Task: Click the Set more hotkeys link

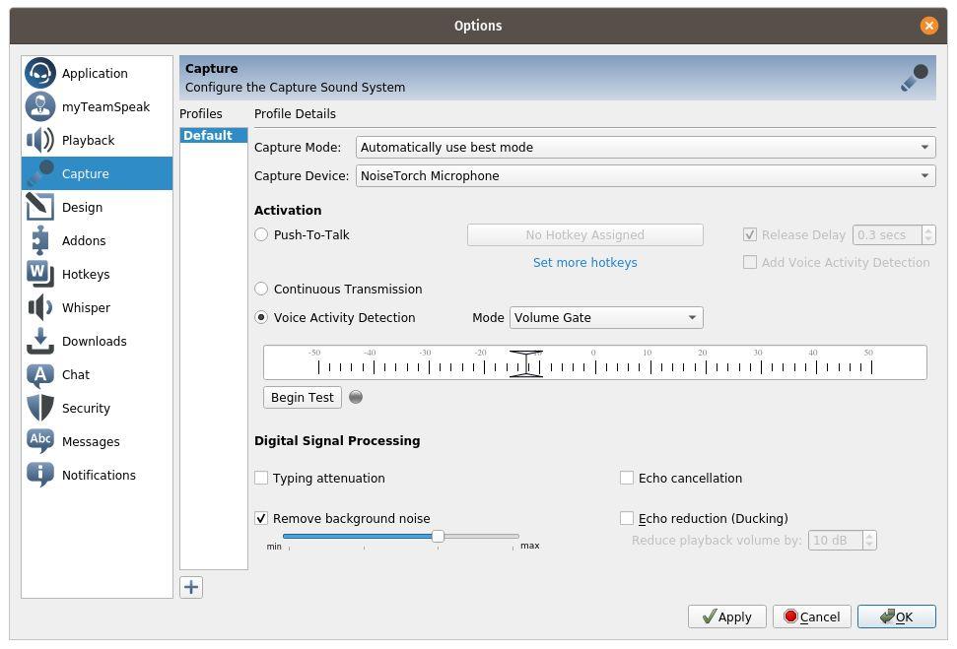Action: click(x=584, y=263)
